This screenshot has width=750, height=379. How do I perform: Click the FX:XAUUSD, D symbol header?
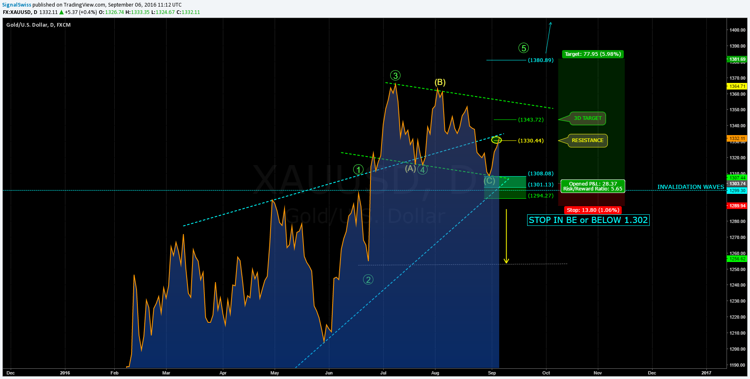(20, 12)
